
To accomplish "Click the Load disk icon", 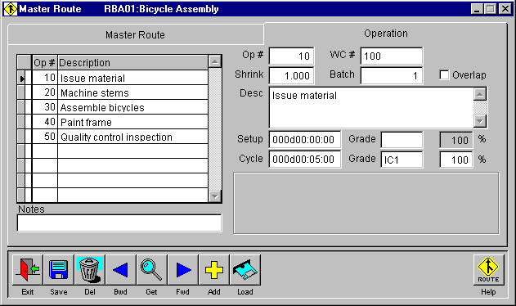I will [x=245, y=270].
